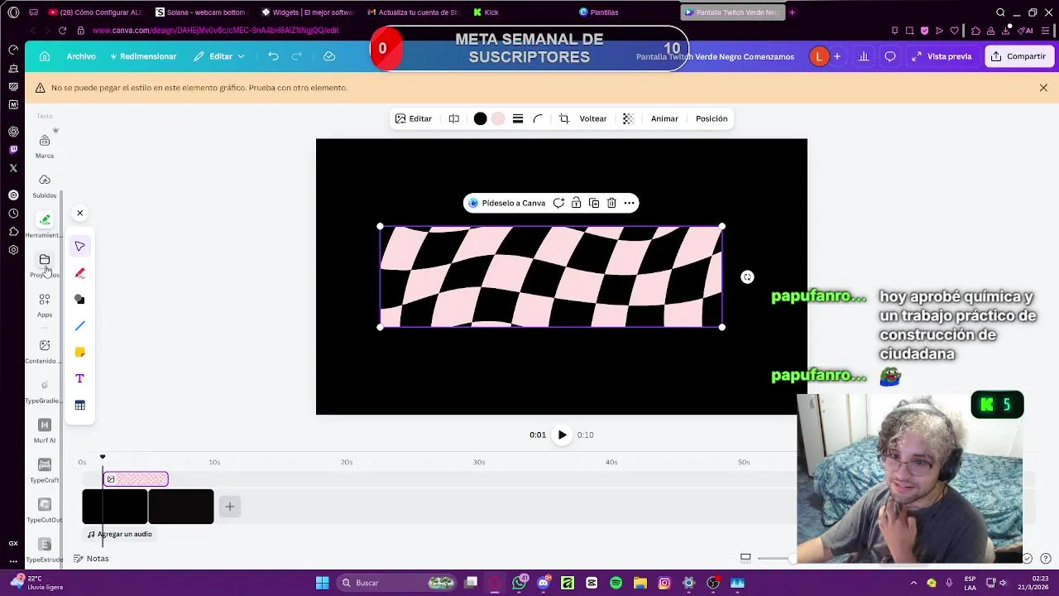Viewport: 1059px width, 596px height.
Task: Delete the selected element with trash icon
Action: click(x=611, y=203)
